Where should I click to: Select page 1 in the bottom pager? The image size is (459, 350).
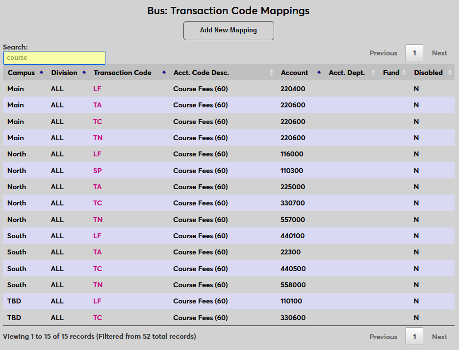pyautogui.click(x=414, y=337)
